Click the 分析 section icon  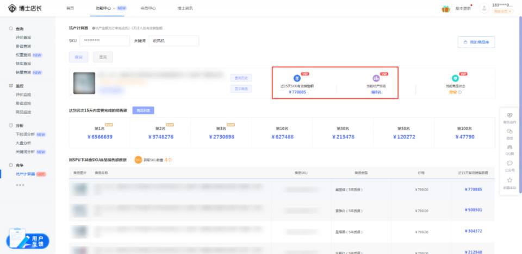click(11, 126)
